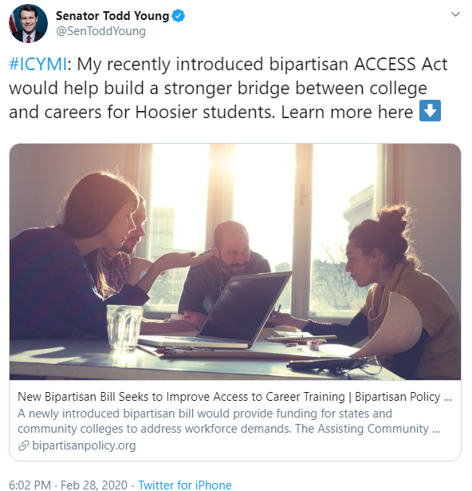Open the link card meeting photo
472x491 pixels.
tap(235, 262)
